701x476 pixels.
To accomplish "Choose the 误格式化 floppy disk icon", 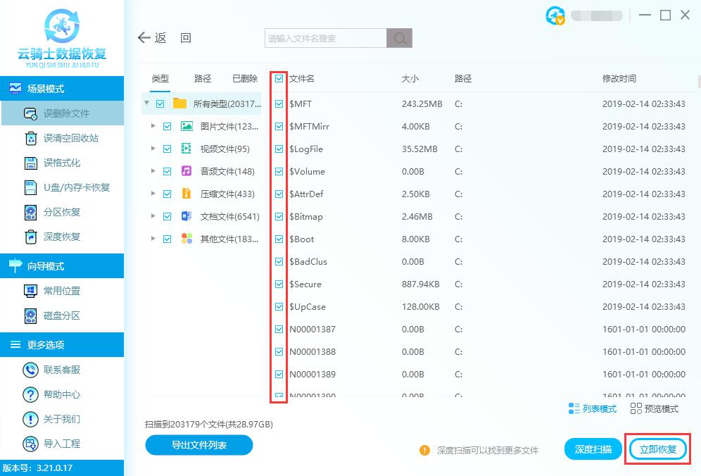I will click(x=30, y=163).
